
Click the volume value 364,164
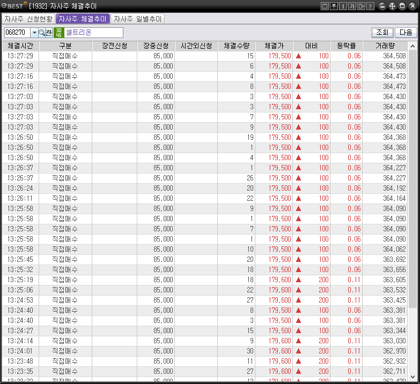394,198
